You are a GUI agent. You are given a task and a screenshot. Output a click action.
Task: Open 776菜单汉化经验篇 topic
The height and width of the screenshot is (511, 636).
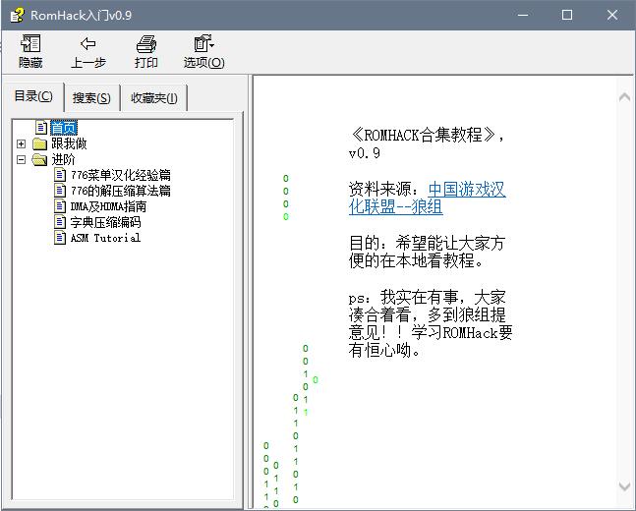click(120, 175)
